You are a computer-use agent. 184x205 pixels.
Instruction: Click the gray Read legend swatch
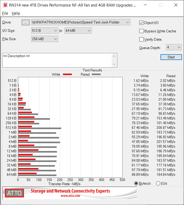tap(96, 74)
